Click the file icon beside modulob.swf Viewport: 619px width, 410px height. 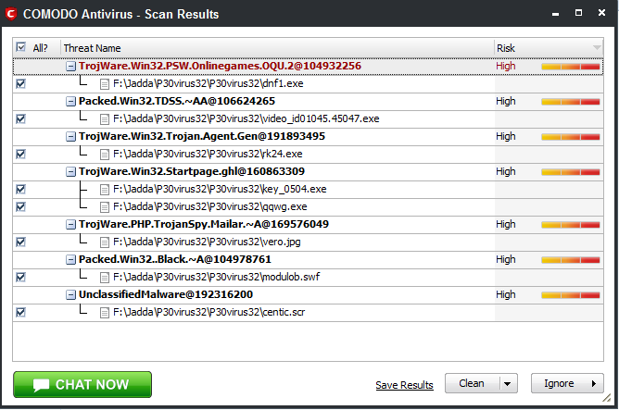click(x=104, y=278)
